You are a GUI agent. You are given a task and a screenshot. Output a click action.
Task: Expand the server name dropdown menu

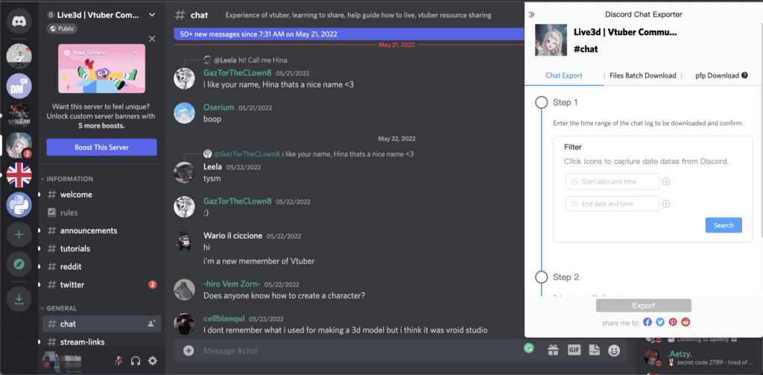pos(152,15)
